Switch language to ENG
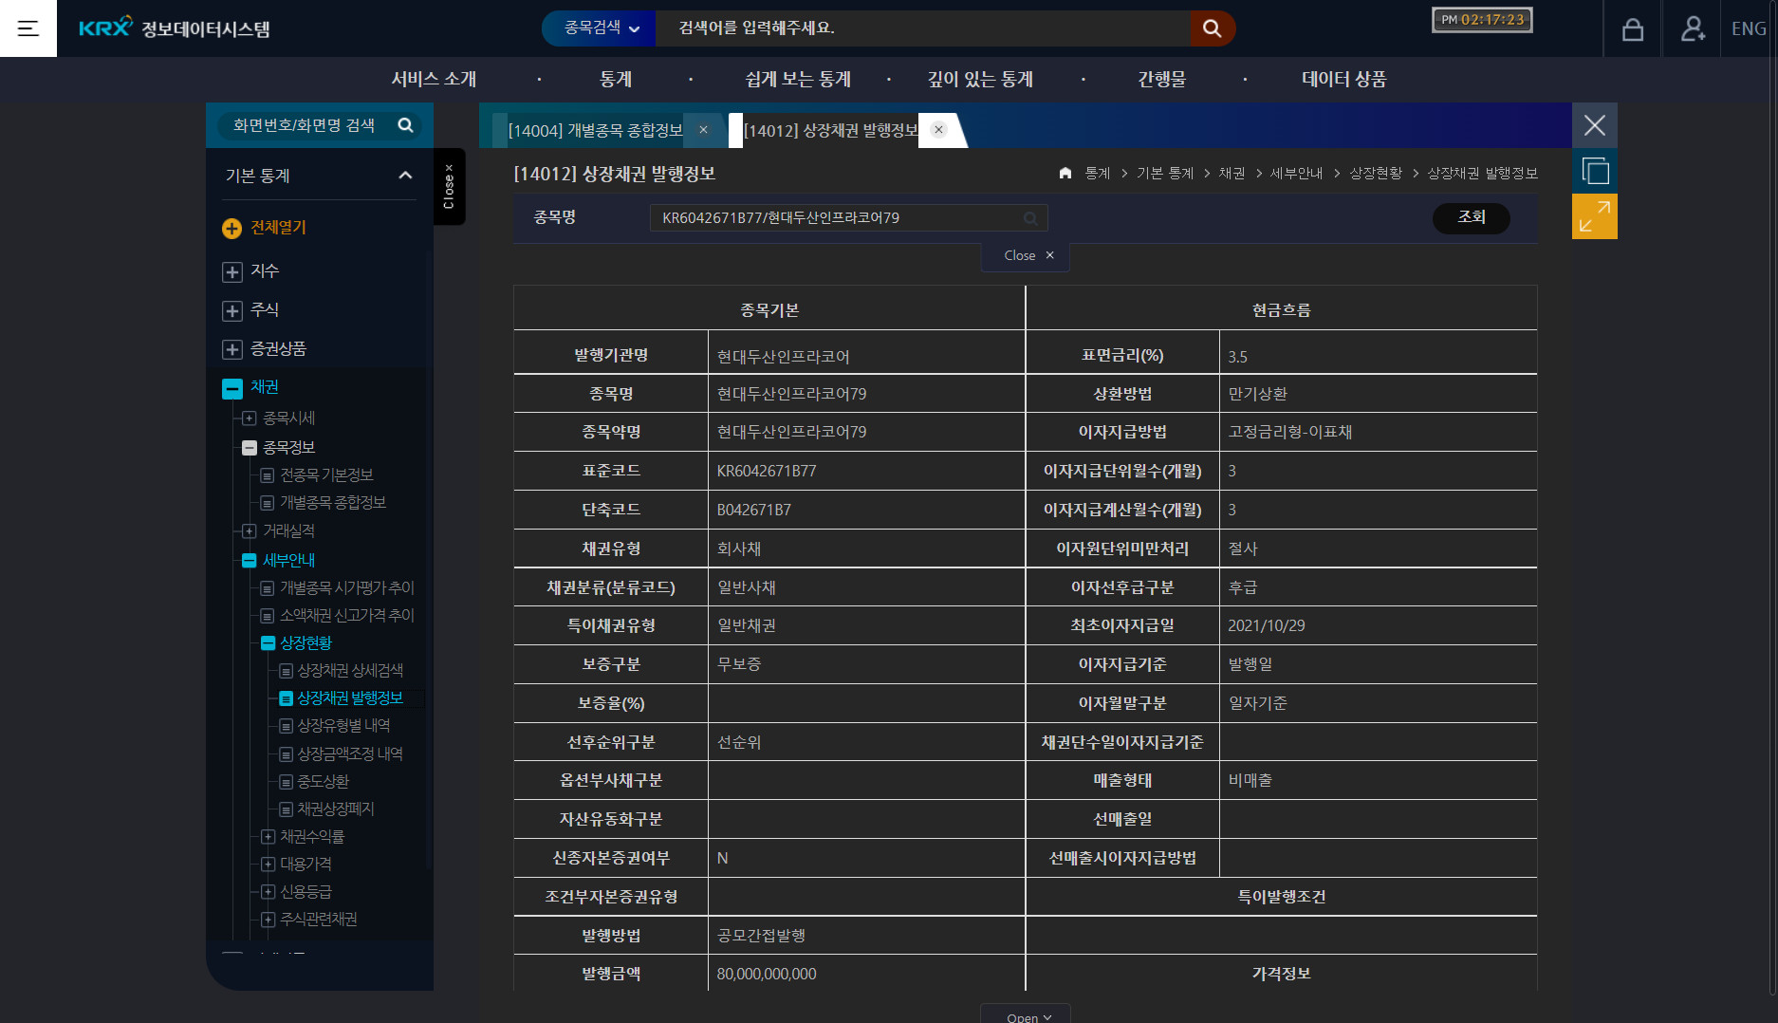The height and width of the screenshot is (1023, 1778). point(1749,28)
